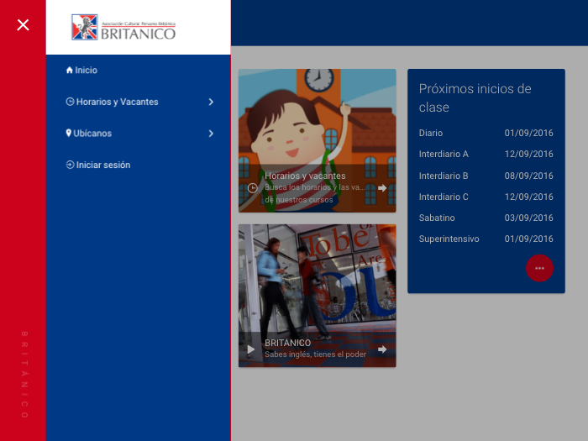The image size is (588, 441).
Task: Click the Próximos inicios de clase heading
Action: tap(475, 98)
